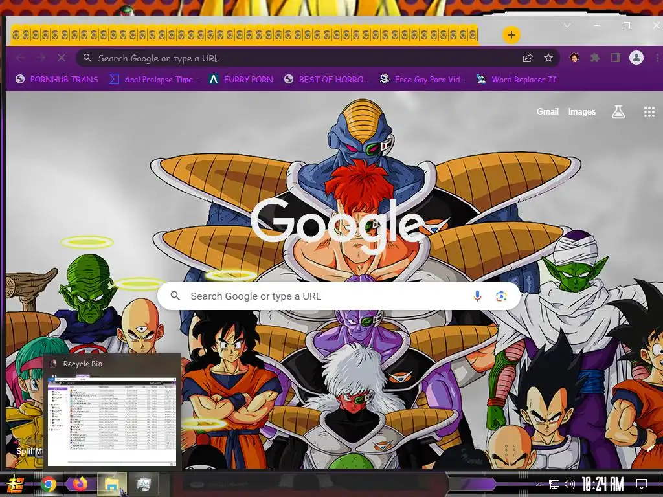Open a new tab with the yellow plus button

pos(511,35)
